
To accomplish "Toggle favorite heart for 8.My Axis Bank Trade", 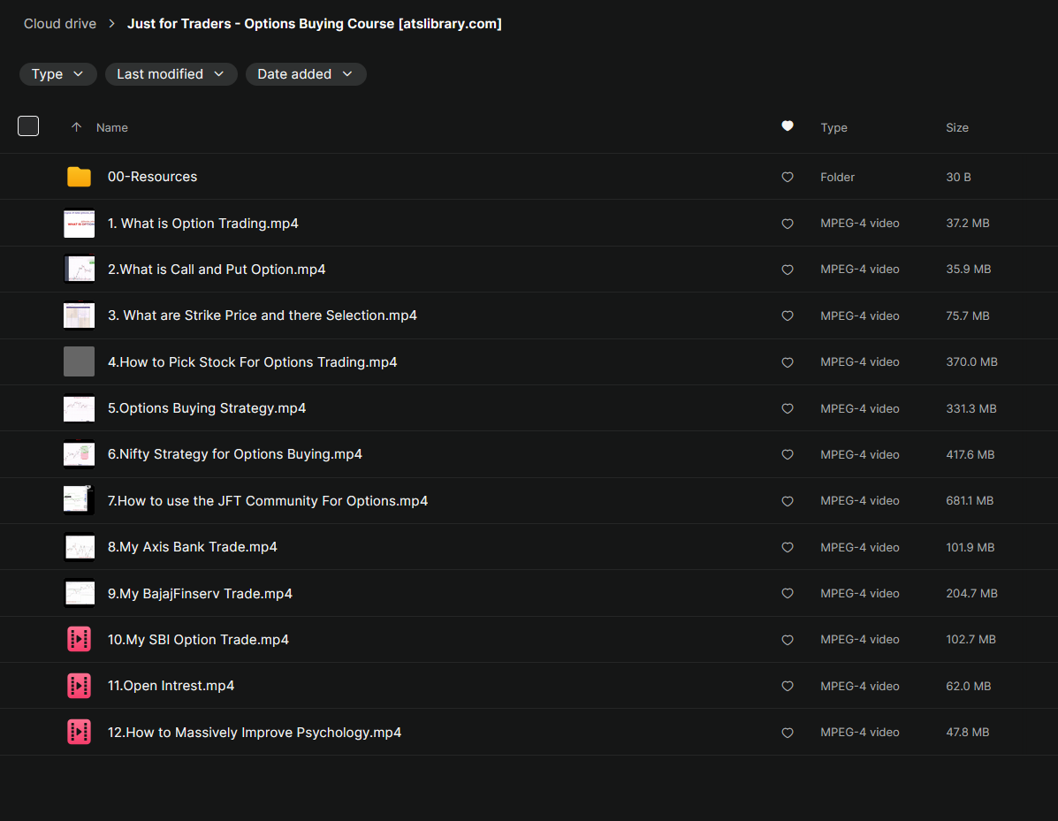I will coord(788,547).
